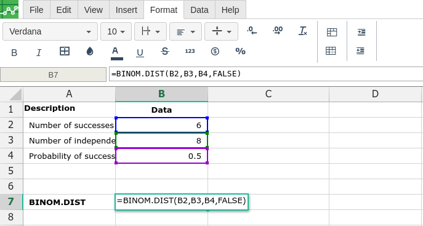The width and height of the screenshot is (423, 226).
Task: Clear formatting with the Tx icon
Action: pos(303,31)
